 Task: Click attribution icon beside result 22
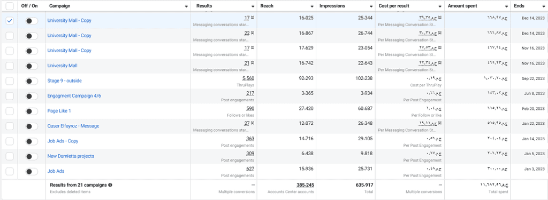pyautogui.click(x=253, y=33)
